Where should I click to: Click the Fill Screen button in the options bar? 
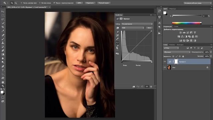pos(104,3)
